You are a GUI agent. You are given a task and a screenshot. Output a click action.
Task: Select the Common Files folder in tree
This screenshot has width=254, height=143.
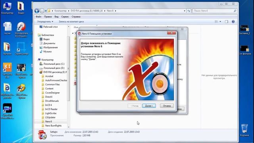point(52,85)
